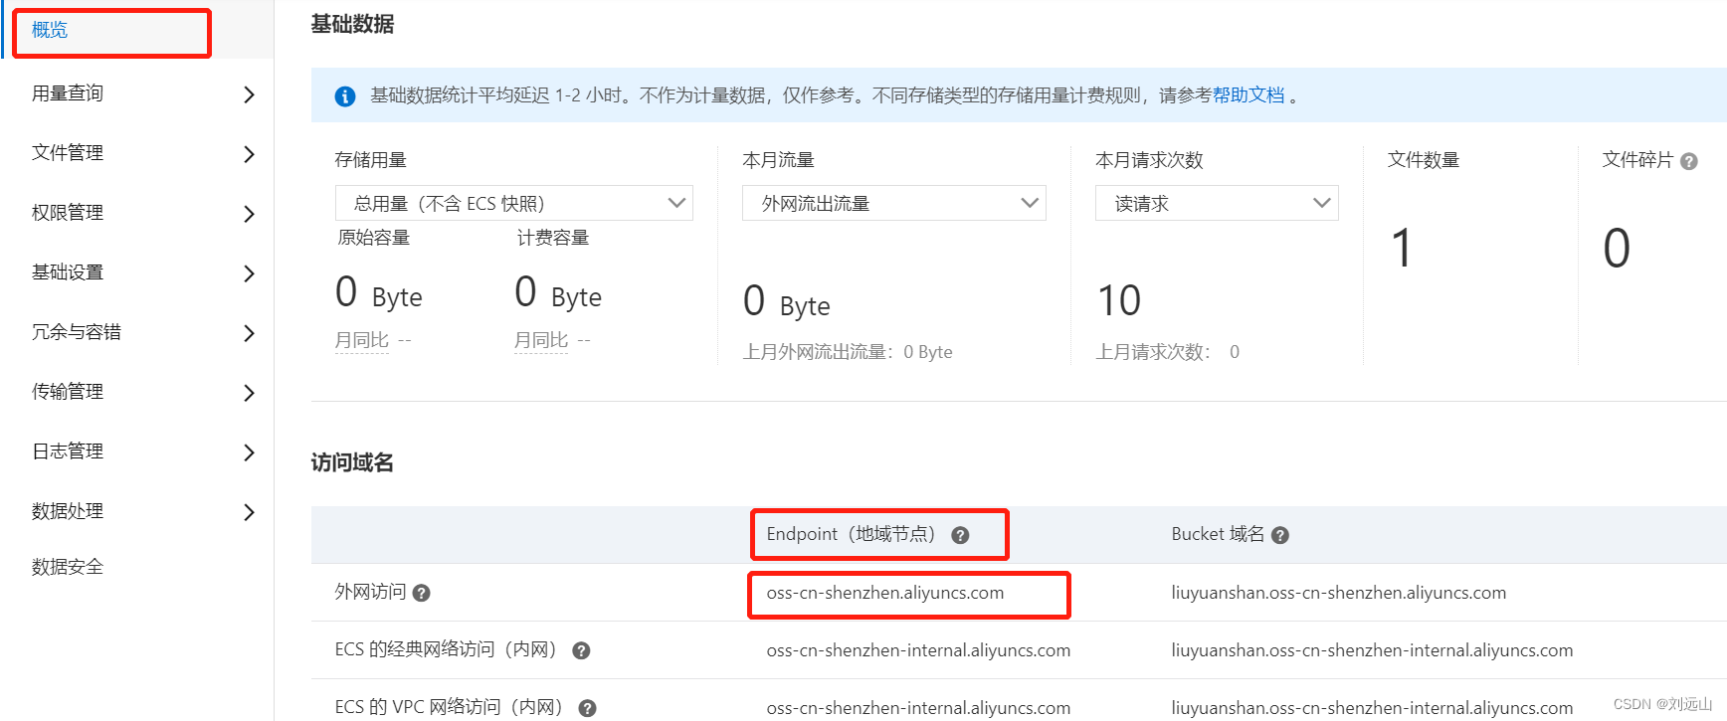Click help icon beside ECS 的经典网络访问（内网）
The image size is (1727, 721).
582,650
